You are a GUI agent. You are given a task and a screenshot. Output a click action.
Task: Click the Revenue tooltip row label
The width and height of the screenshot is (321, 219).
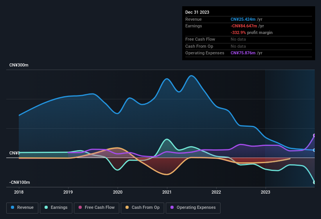coord(194,19)
